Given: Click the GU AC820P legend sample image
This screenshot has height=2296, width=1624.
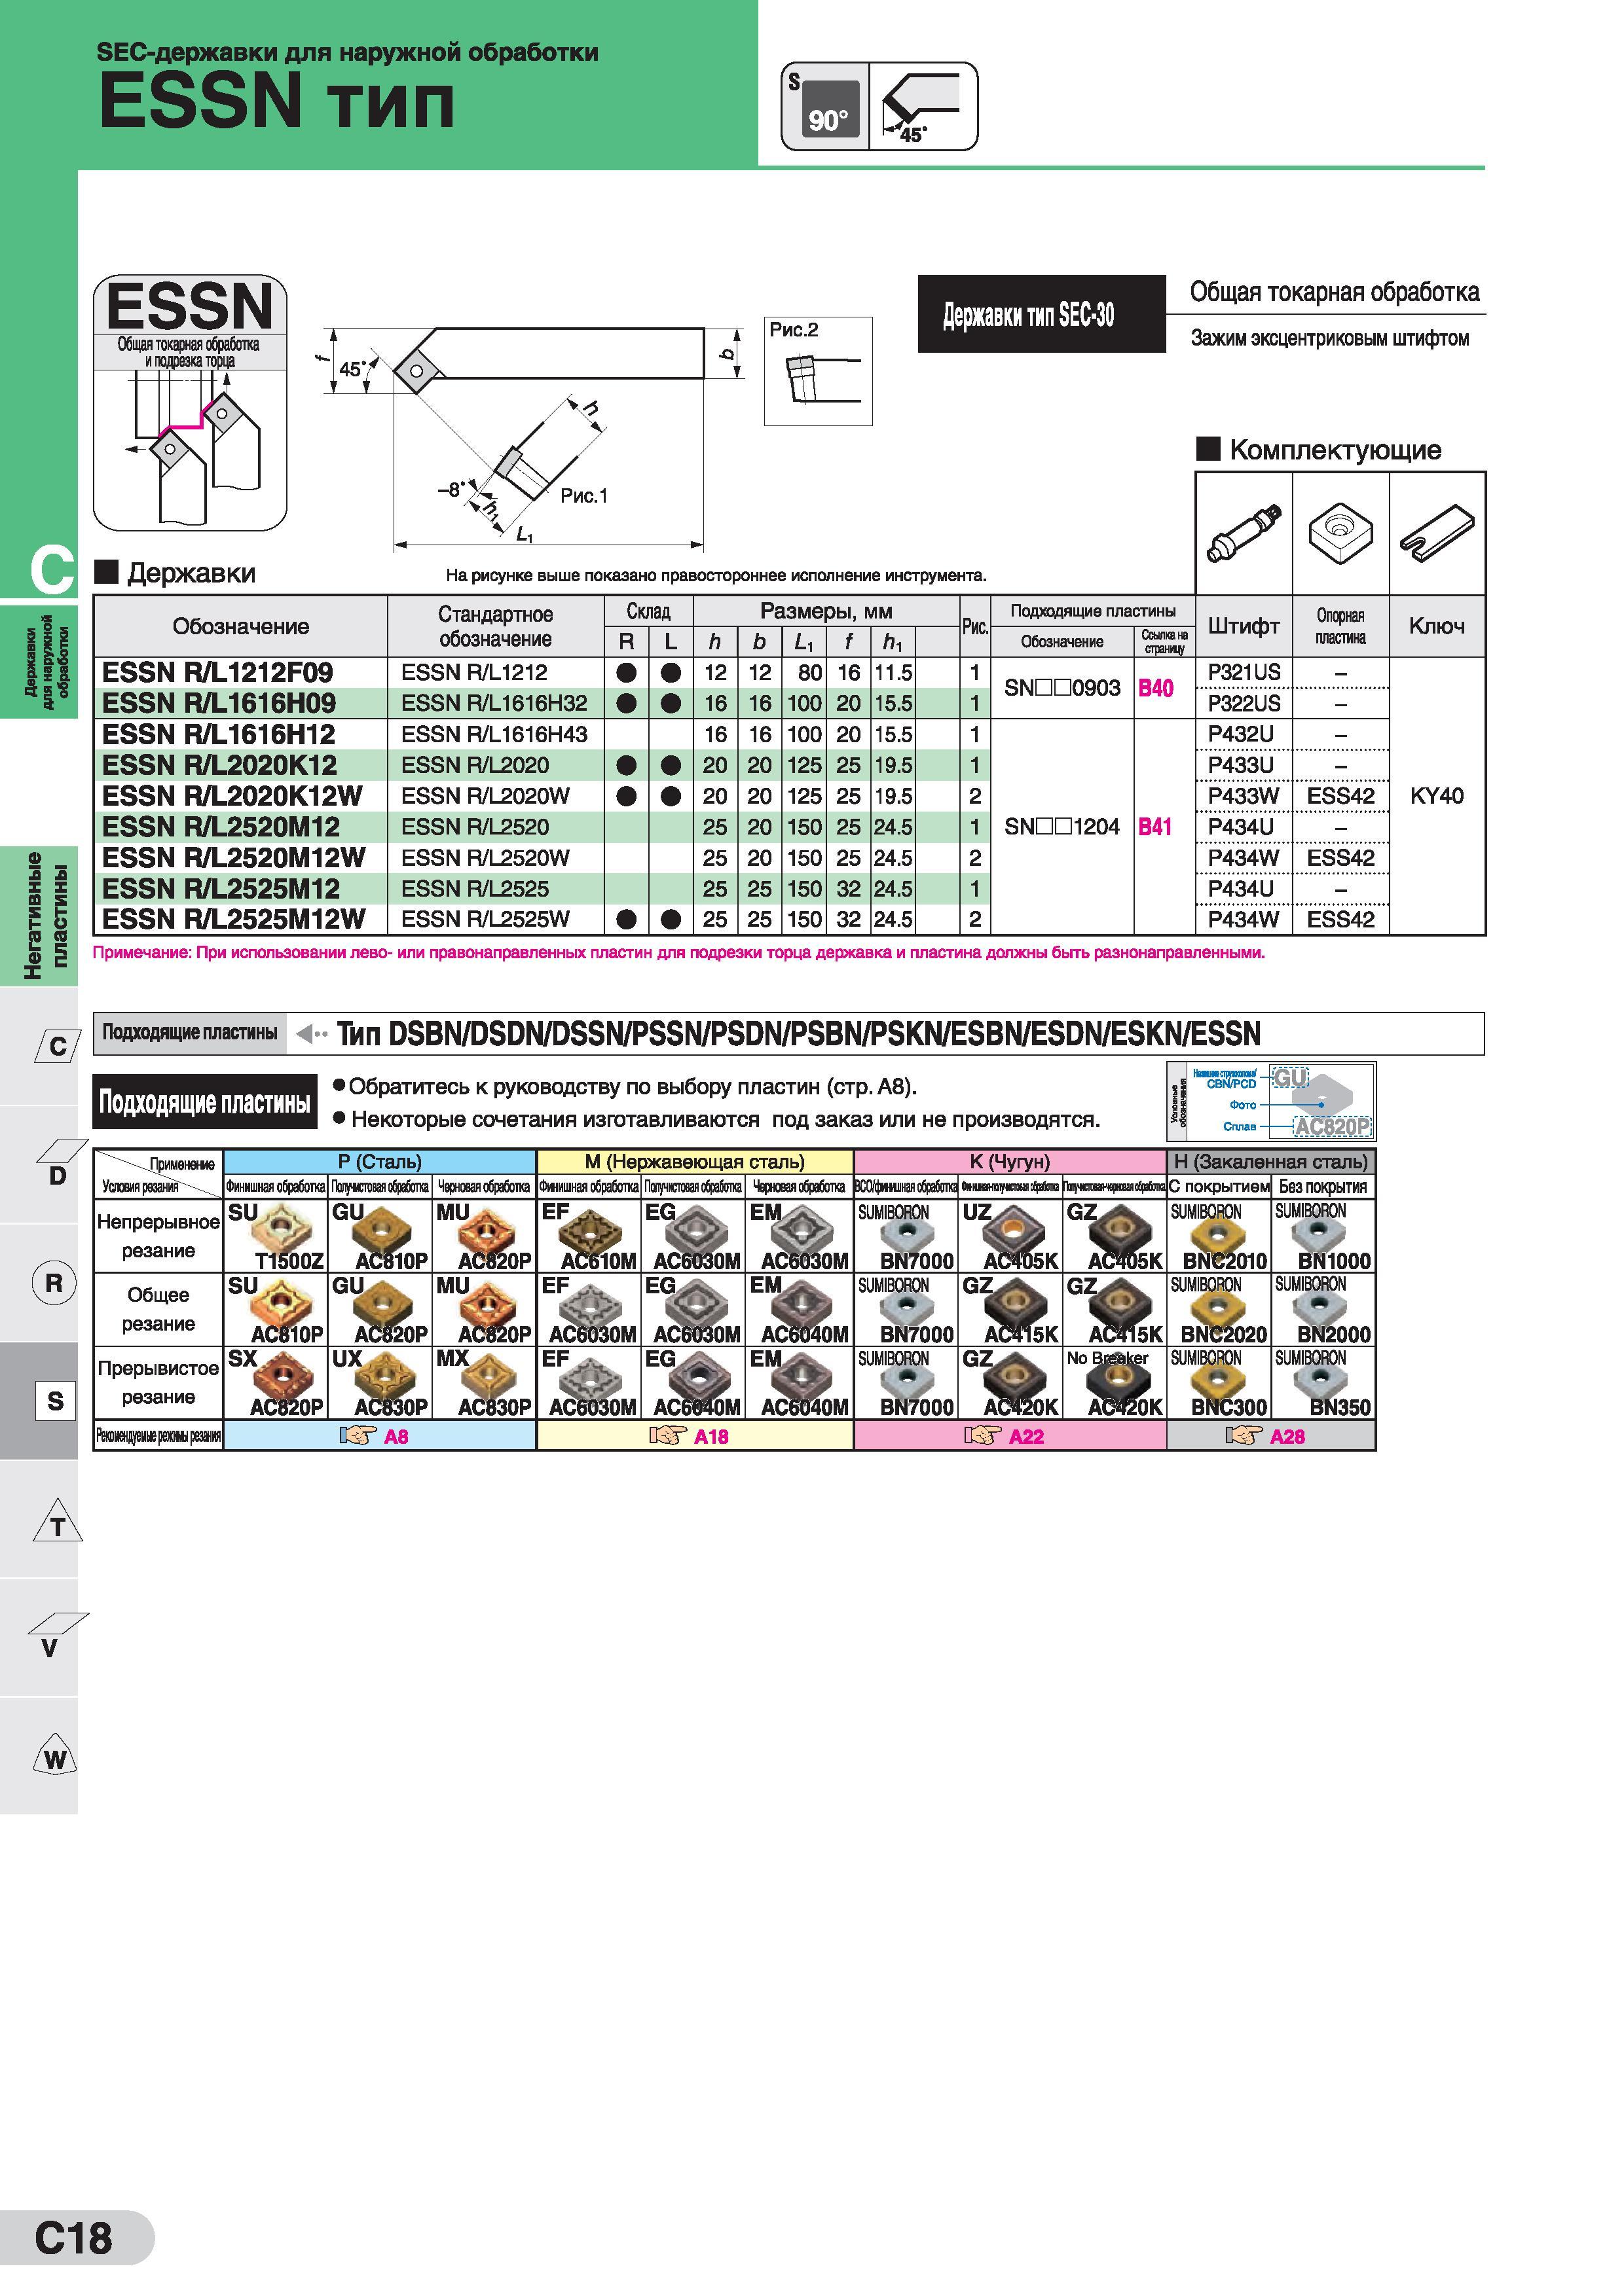Looking at the screenshot, I should pos(1321,1102).
